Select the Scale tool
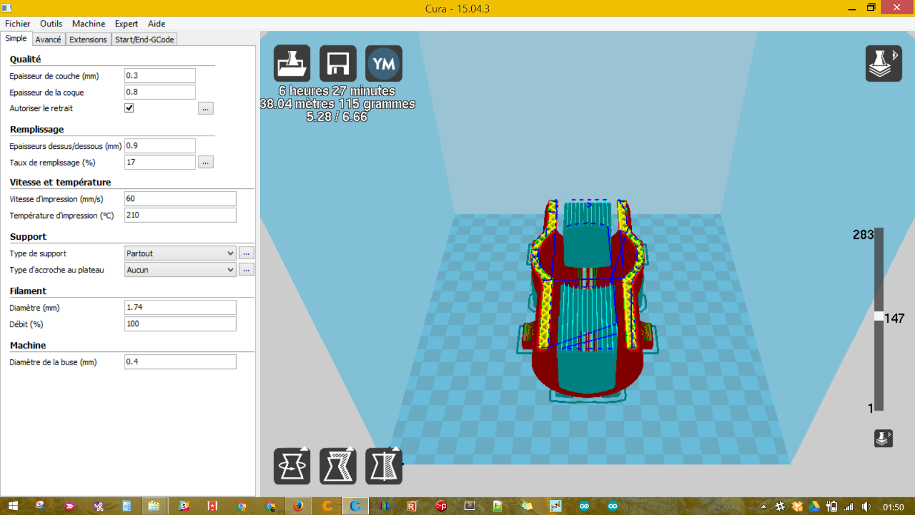Screen dimensions: 915x515 337,466
